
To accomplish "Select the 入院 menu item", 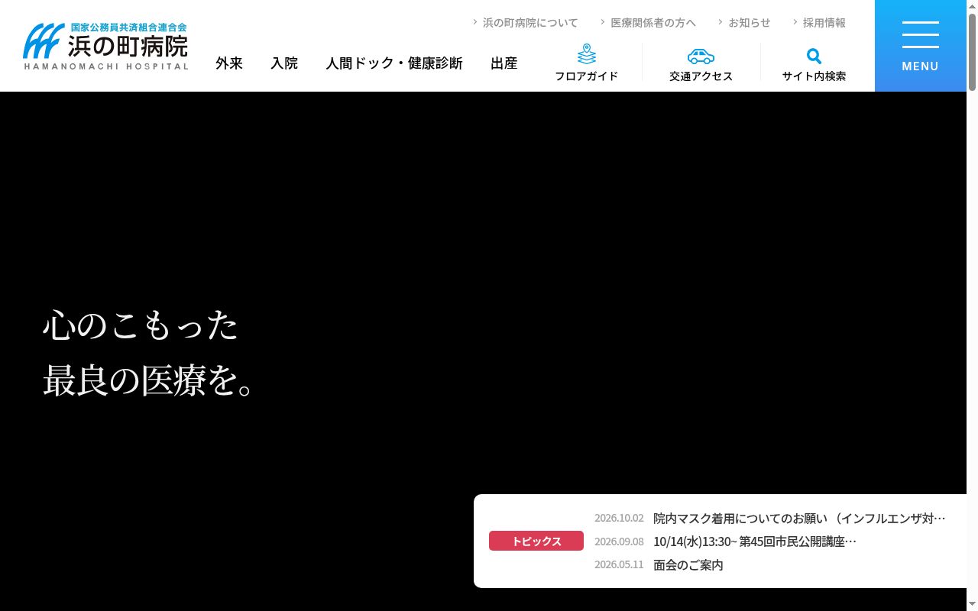I will pyautogui.click(x=284, y=63).
